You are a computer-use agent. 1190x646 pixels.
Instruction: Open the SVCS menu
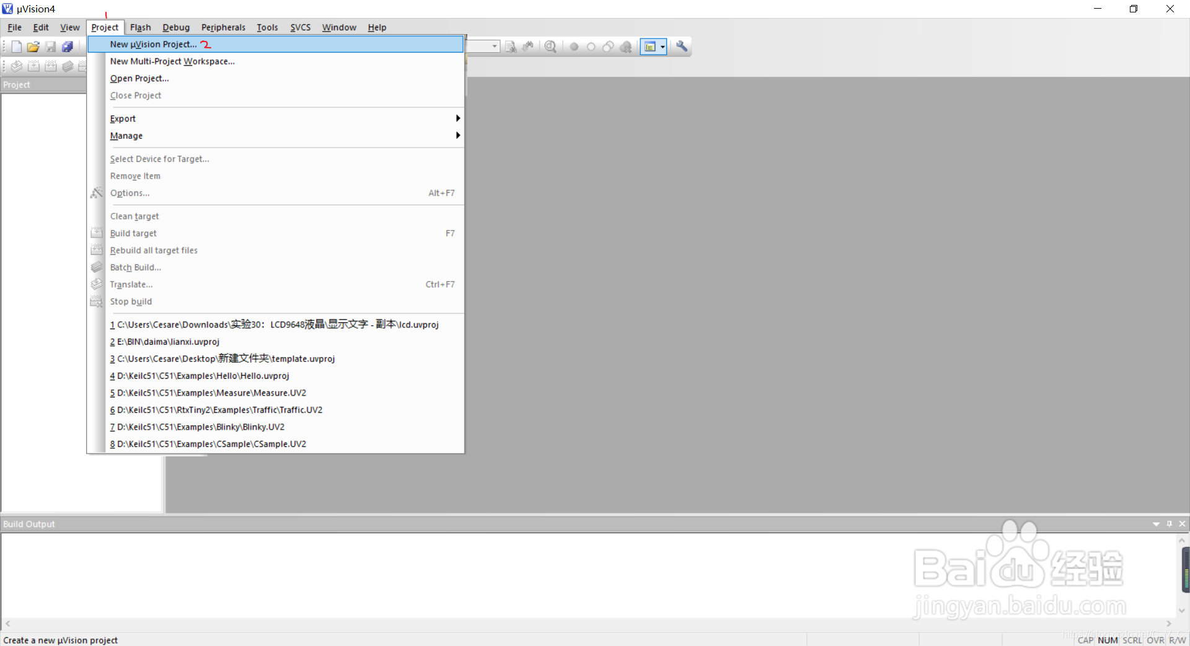coord(301,27)
